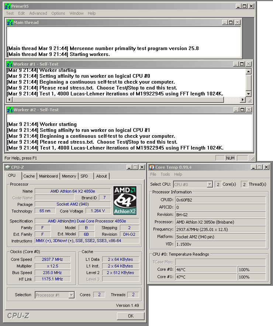273x326 pixels.
Task: Open the Core Temp File menu
Action: tap(153, 174)
